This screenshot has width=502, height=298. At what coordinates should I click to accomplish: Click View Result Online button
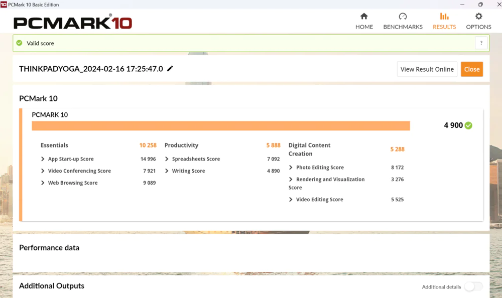427,69
